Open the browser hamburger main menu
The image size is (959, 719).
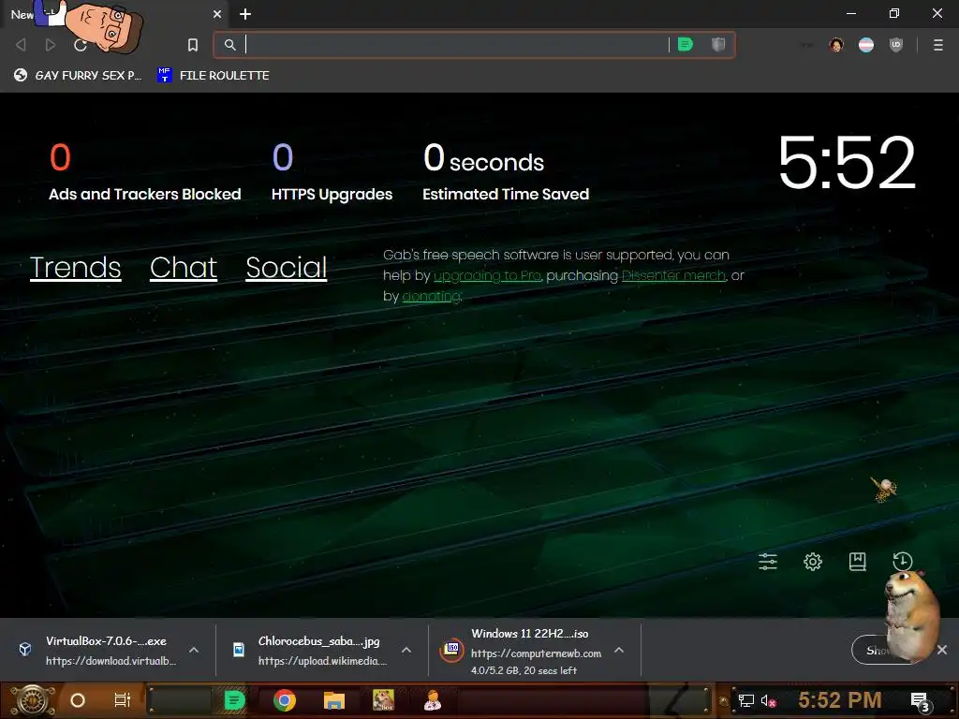[x=938, y=45]
